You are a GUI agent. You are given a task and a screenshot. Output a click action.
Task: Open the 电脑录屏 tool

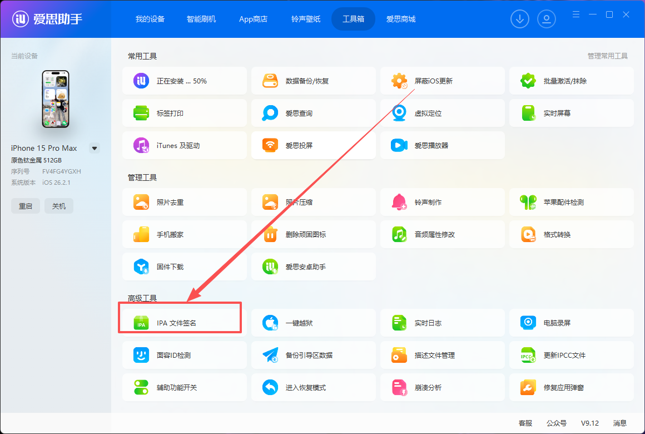coord(572,323)
